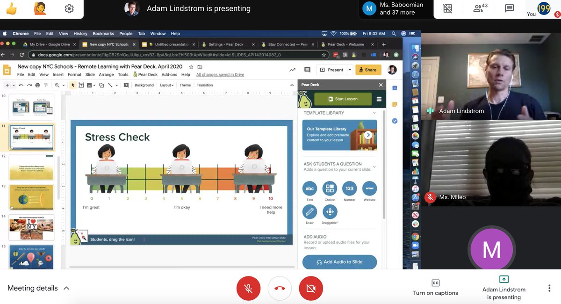Add a Draw question icon
The height and width of the screenshot is (304, 561).
click(x=309, y=212)
